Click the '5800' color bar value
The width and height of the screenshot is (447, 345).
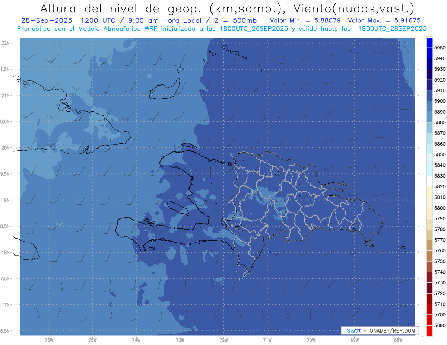point(440,208)
